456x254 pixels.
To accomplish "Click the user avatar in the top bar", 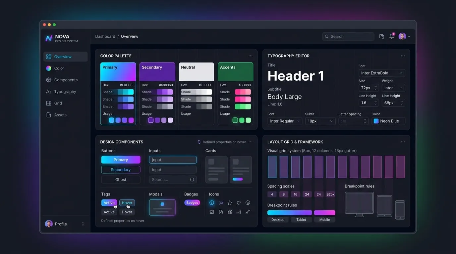I will pos(402,36).
